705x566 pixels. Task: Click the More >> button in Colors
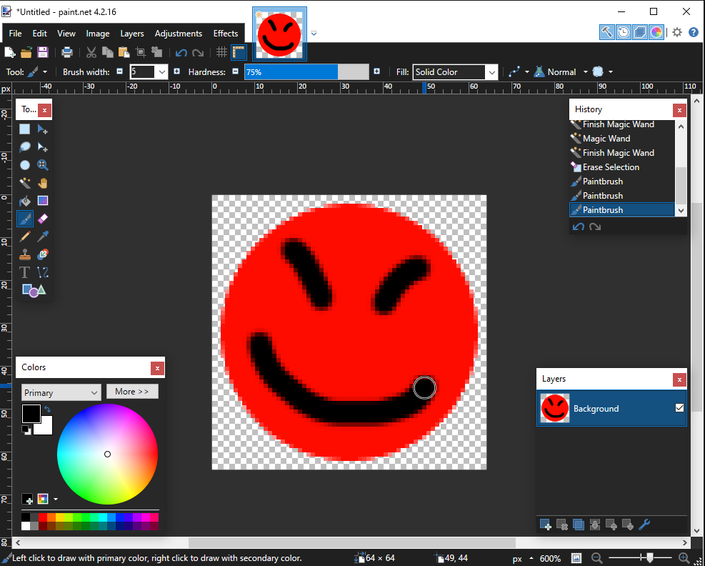pos(132,392)
